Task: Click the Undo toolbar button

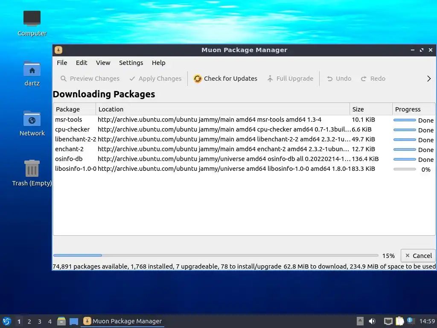Action: click(339, 79)
